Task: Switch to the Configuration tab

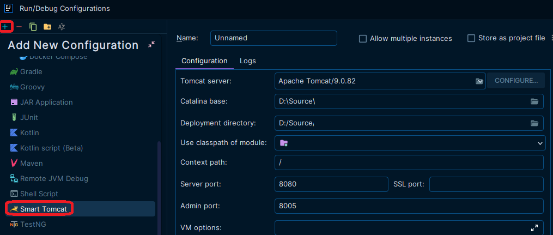Action: [204, 61]
